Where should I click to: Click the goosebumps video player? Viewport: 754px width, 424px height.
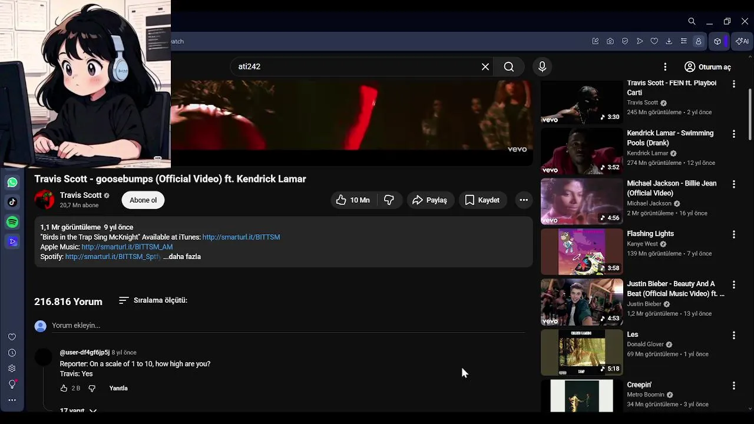click(x=352, y=122)
